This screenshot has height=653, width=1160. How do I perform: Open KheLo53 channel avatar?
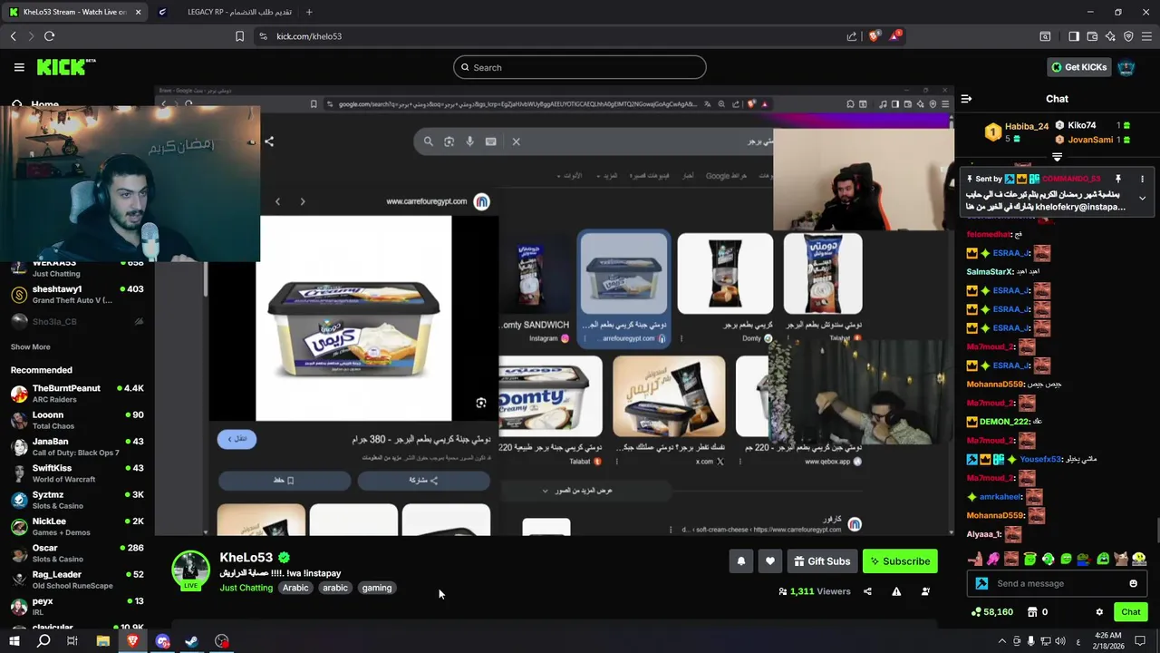click(x=190, y=570)
